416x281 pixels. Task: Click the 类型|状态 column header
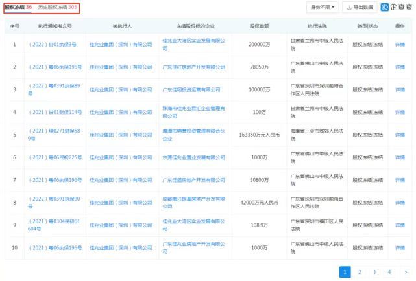(367, 26)
